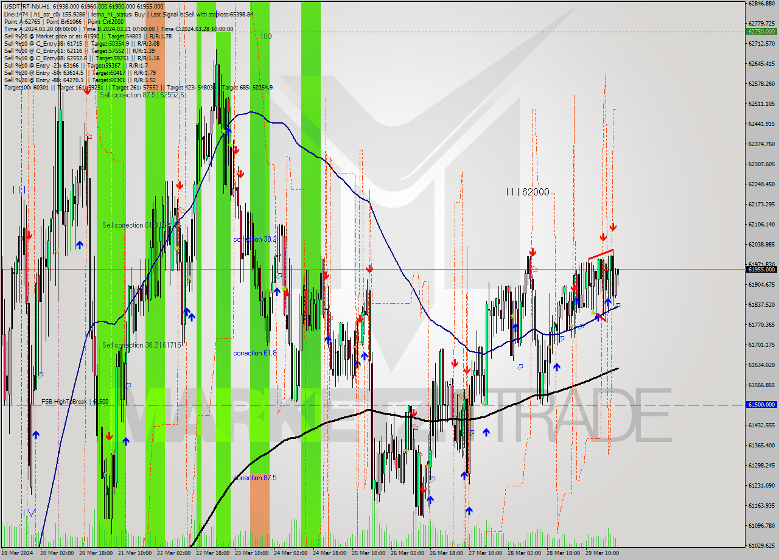Click the 61701.175 price axis label
The height and width of the screenshot is (560, 779).
click(x=761, y=345)
